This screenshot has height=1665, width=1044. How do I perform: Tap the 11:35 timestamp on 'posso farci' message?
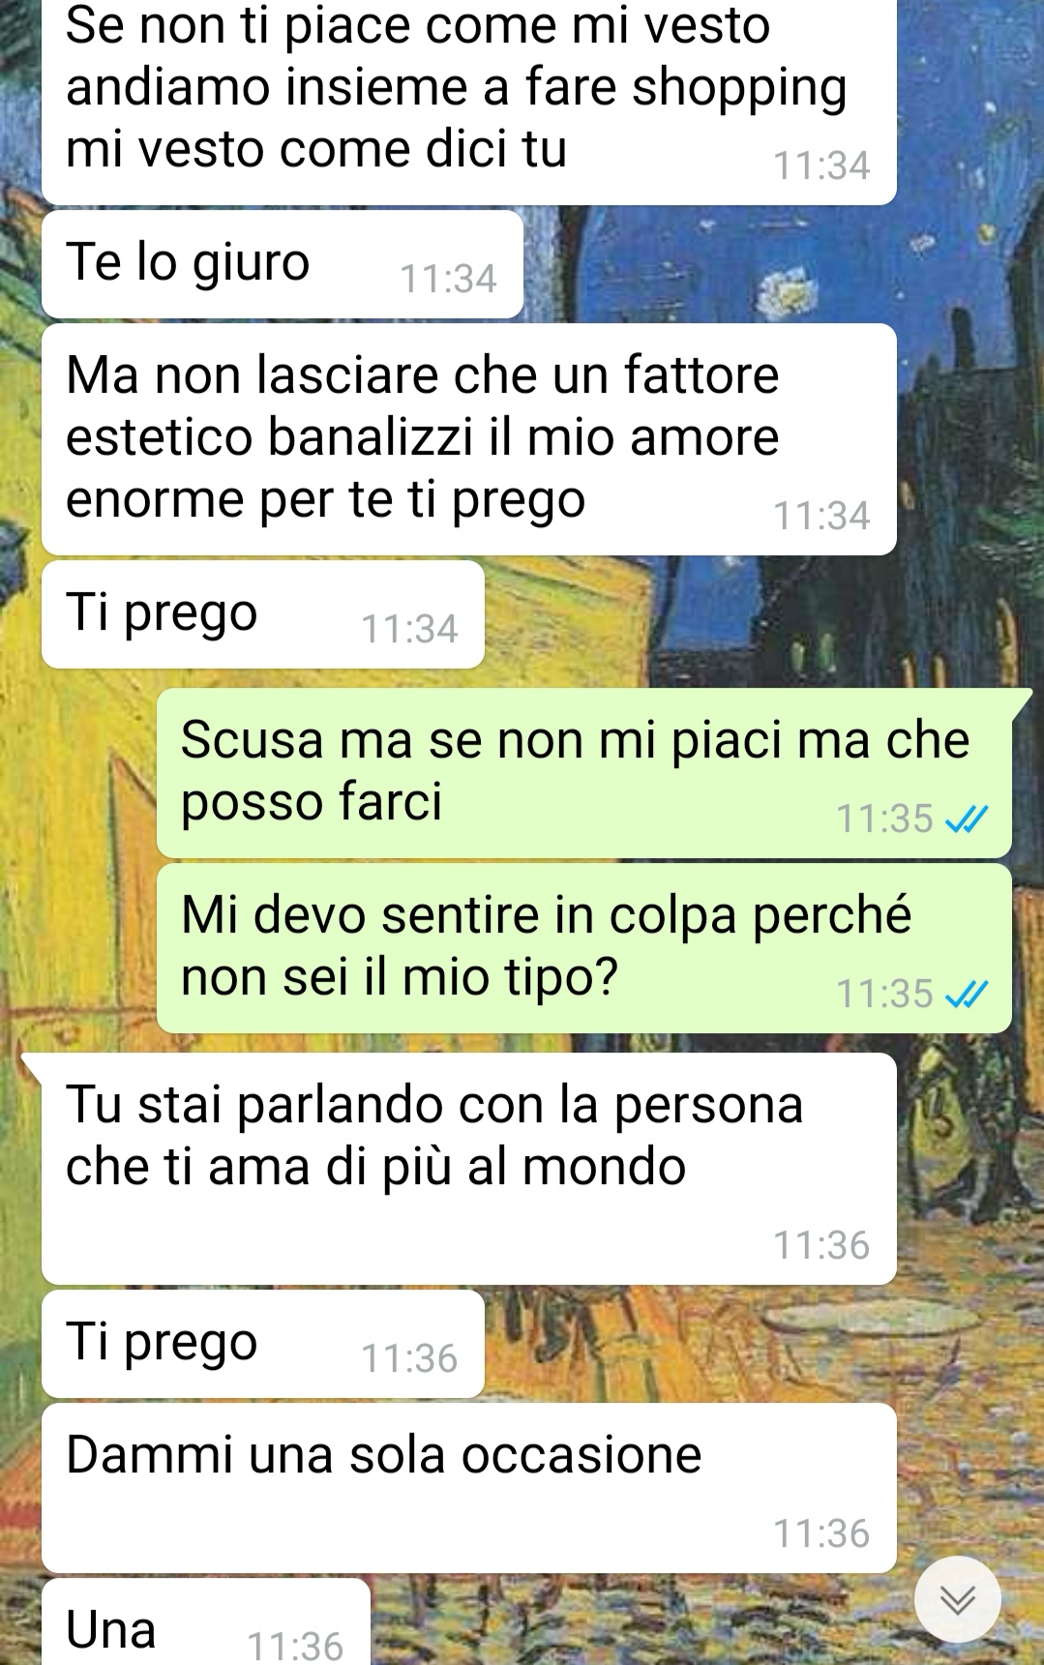(x=884, y=819)
